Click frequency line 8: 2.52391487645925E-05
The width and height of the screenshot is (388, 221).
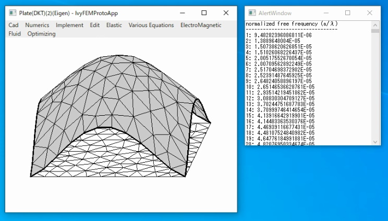click(278, 76)
